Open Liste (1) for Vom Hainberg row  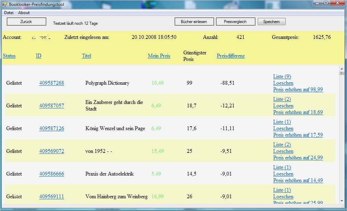282,190
